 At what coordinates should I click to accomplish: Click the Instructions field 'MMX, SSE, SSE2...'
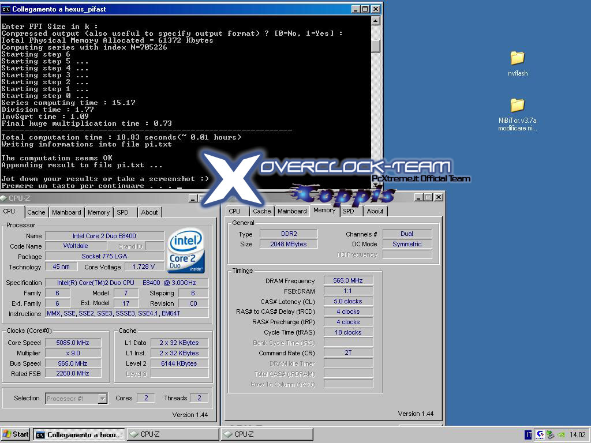[x=126, y=313]
